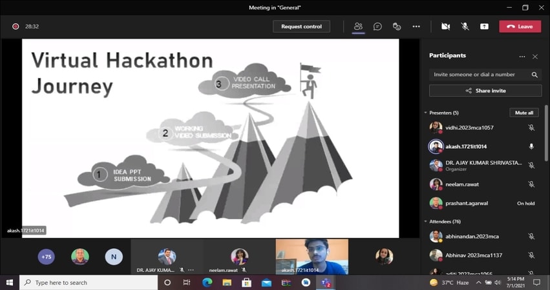Turn on the camera
The height and width of the screenshot is (290, 550).
(x=445, y=26)
